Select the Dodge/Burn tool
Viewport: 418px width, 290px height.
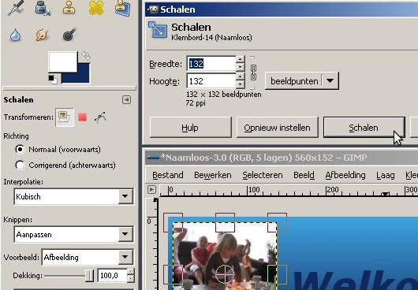click(69, 35)
